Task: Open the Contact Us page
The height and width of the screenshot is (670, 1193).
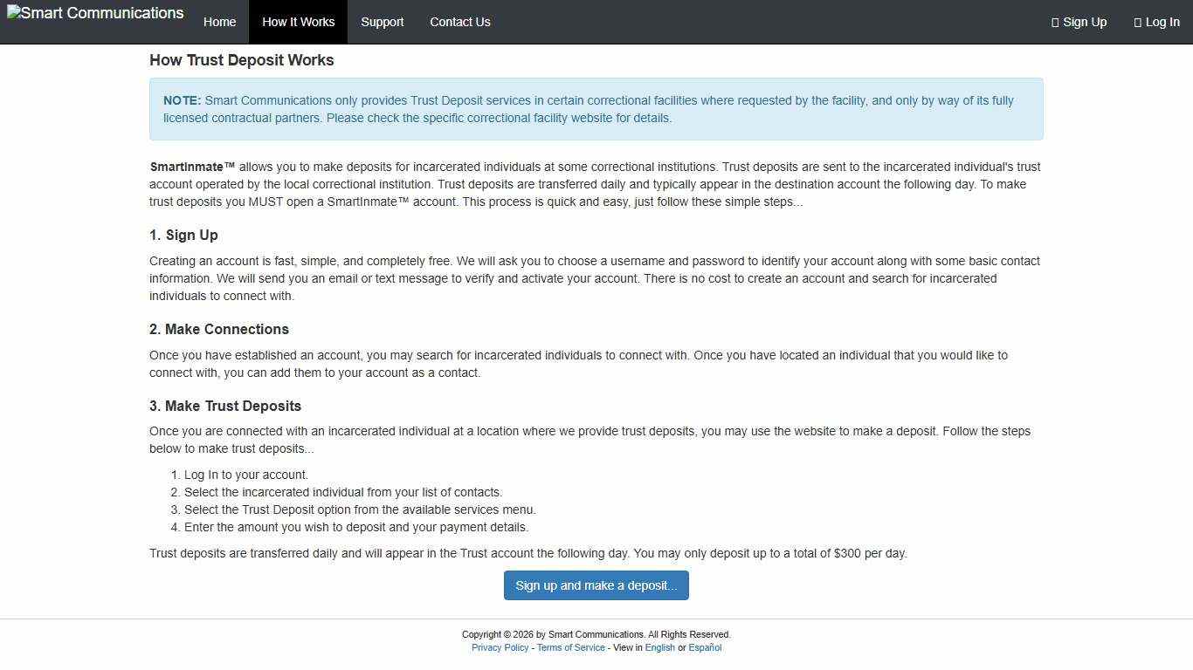Action: click(x=459, y=22)
